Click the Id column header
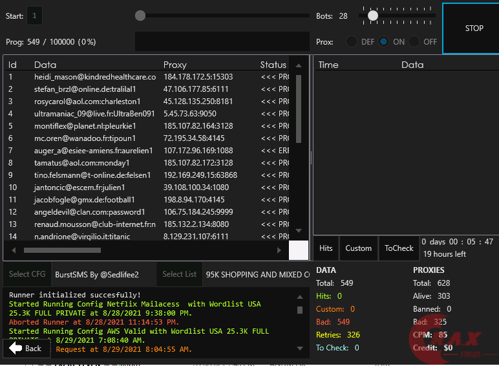Viewport: 499px width, 366px height. click(x=12, y=65)
